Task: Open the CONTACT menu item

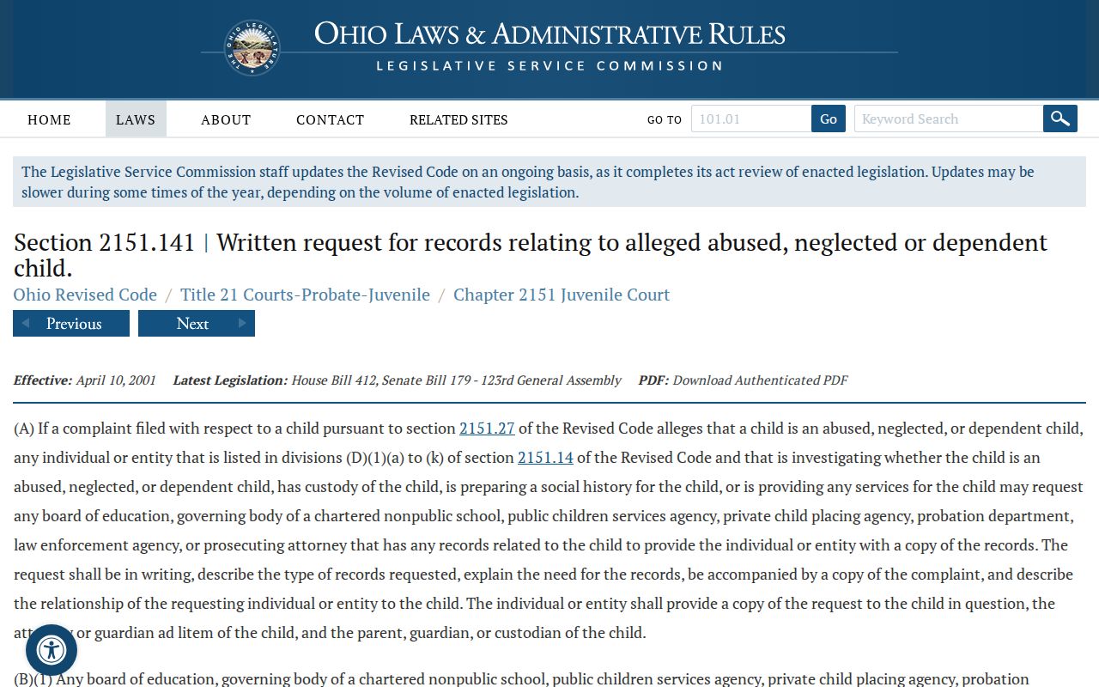Action: pos(330,119)
